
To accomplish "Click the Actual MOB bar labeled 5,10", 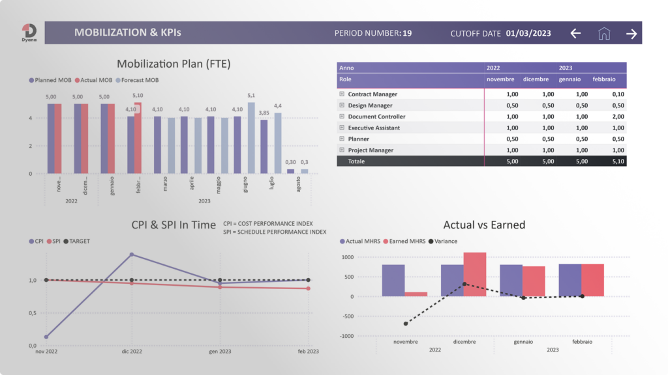I will 138,138.
